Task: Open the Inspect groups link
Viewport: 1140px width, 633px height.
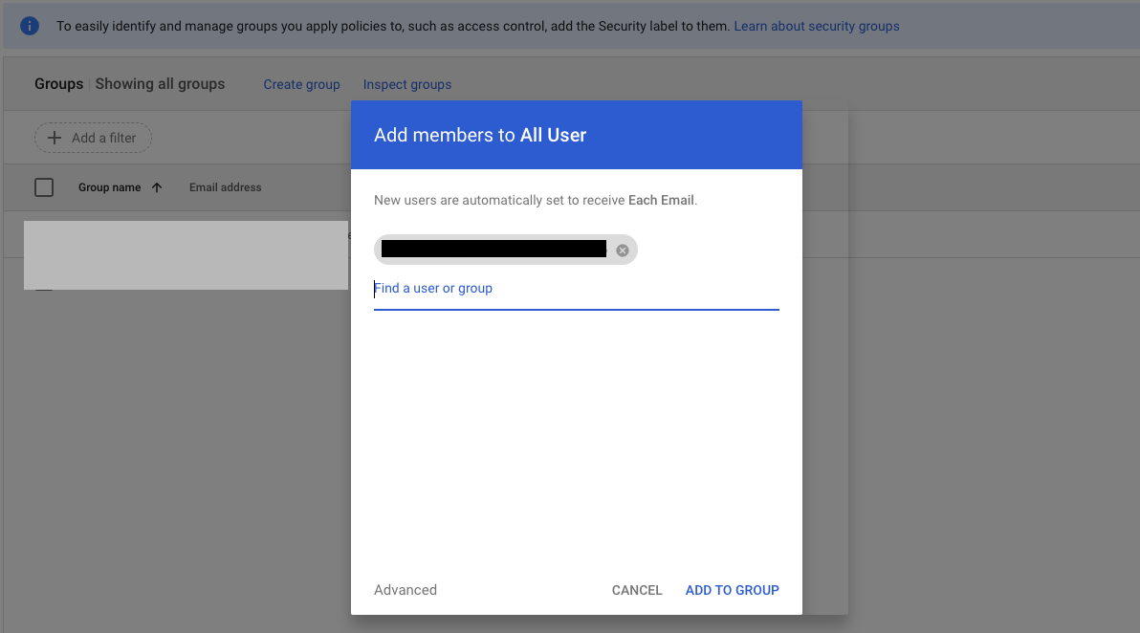Action: pyautogui.click(x=407, y=84)
